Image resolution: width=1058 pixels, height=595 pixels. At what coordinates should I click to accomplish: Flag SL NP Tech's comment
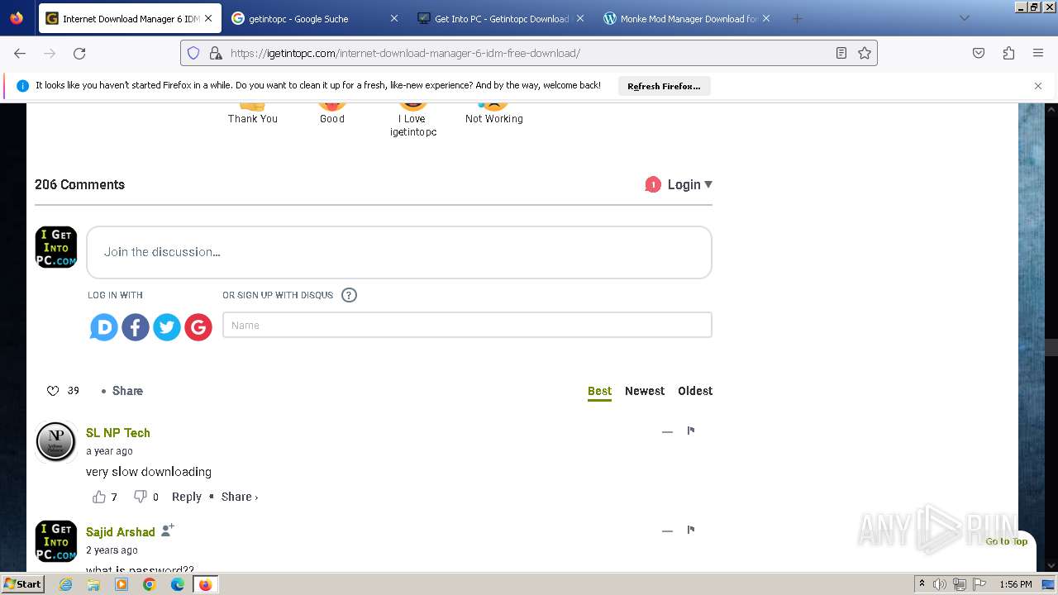pyautogui.click(x=691, y=431)
